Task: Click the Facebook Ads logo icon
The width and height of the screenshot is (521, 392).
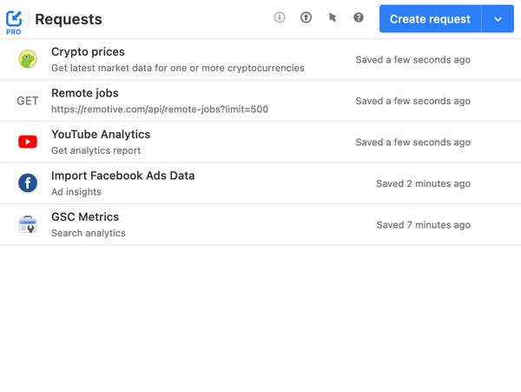Action: [x=28, y=183]
